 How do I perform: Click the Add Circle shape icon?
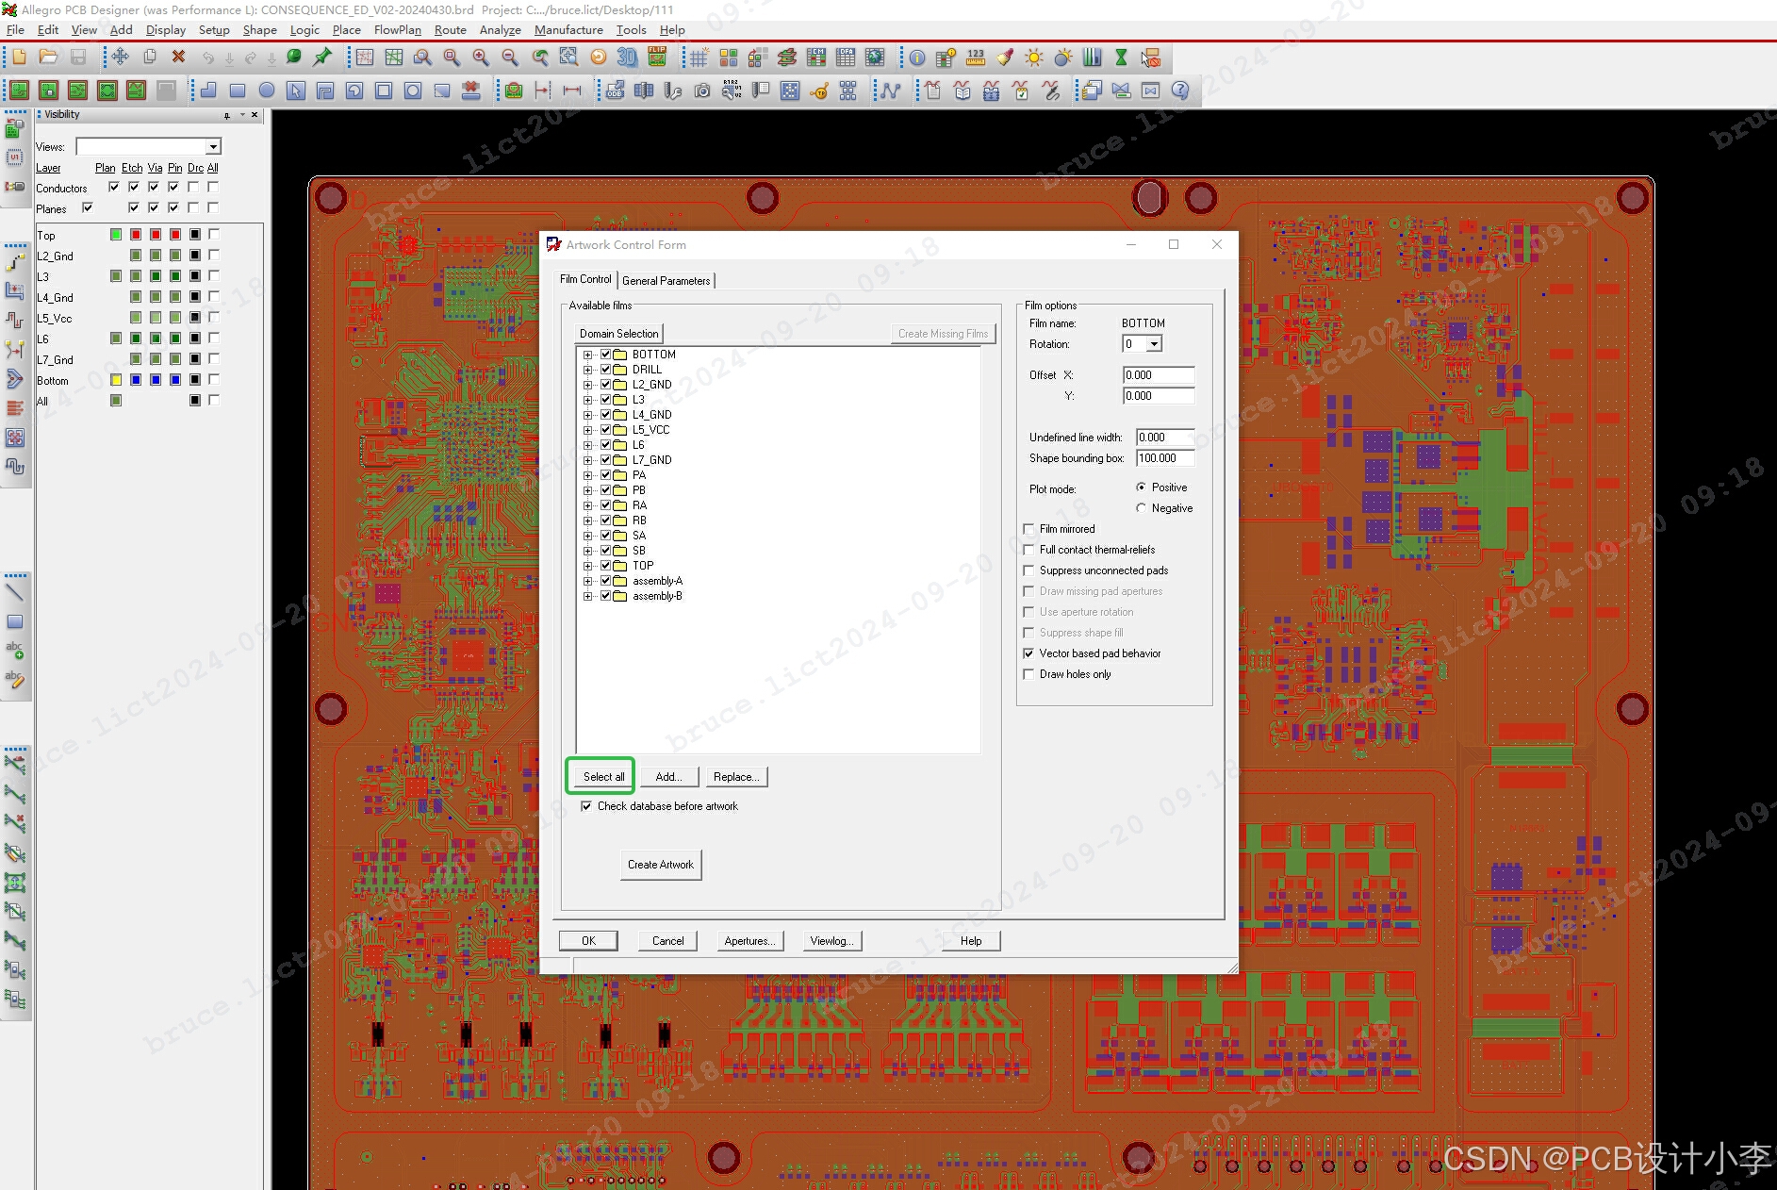267,91
